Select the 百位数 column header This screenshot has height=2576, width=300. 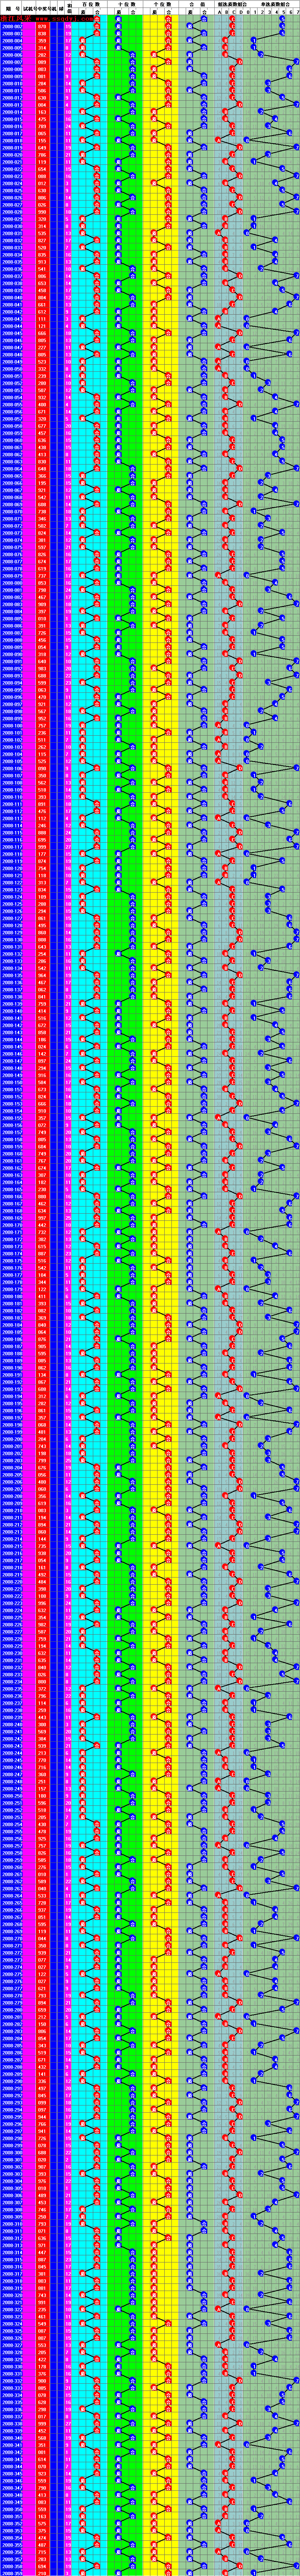(x=90, y=5)
